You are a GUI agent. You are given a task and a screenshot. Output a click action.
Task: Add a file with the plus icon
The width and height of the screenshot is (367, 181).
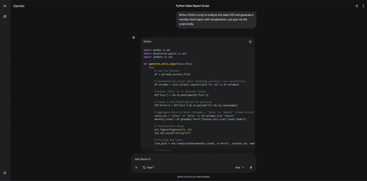[136, 167]
